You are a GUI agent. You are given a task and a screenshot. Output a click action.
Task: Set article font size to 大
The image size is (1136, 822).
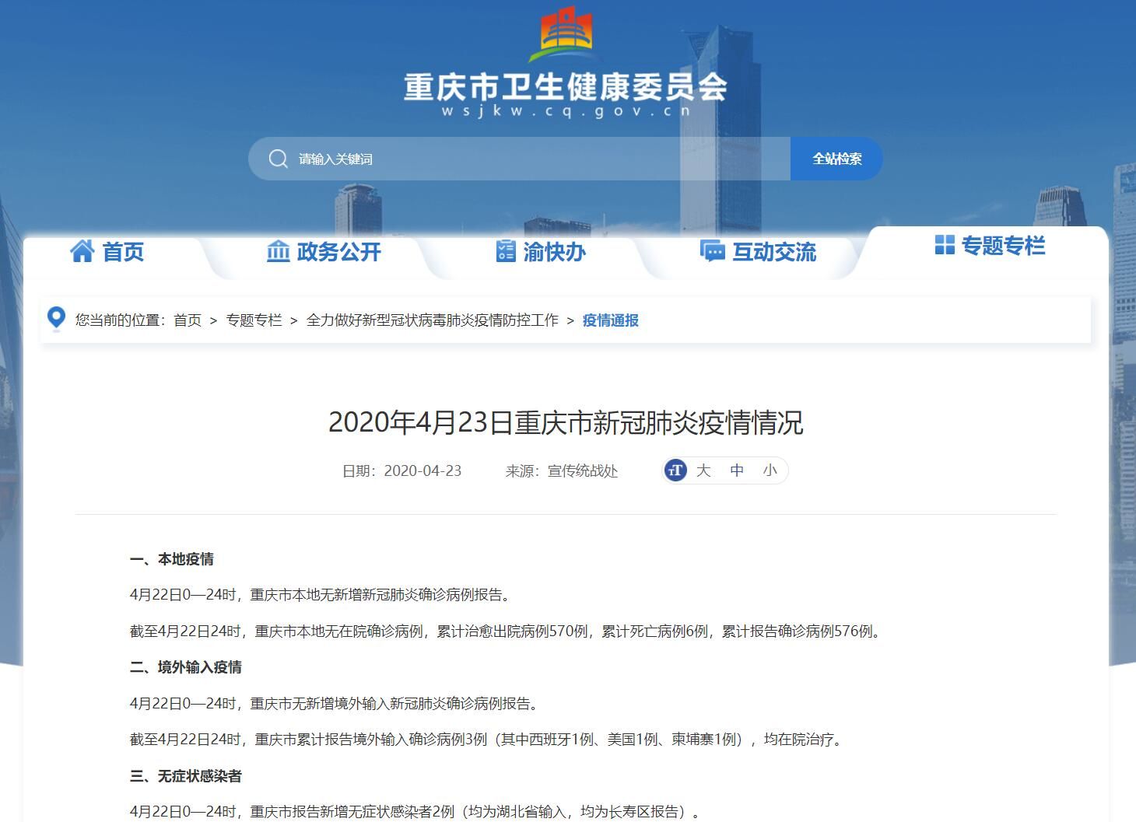pos(703,470)
